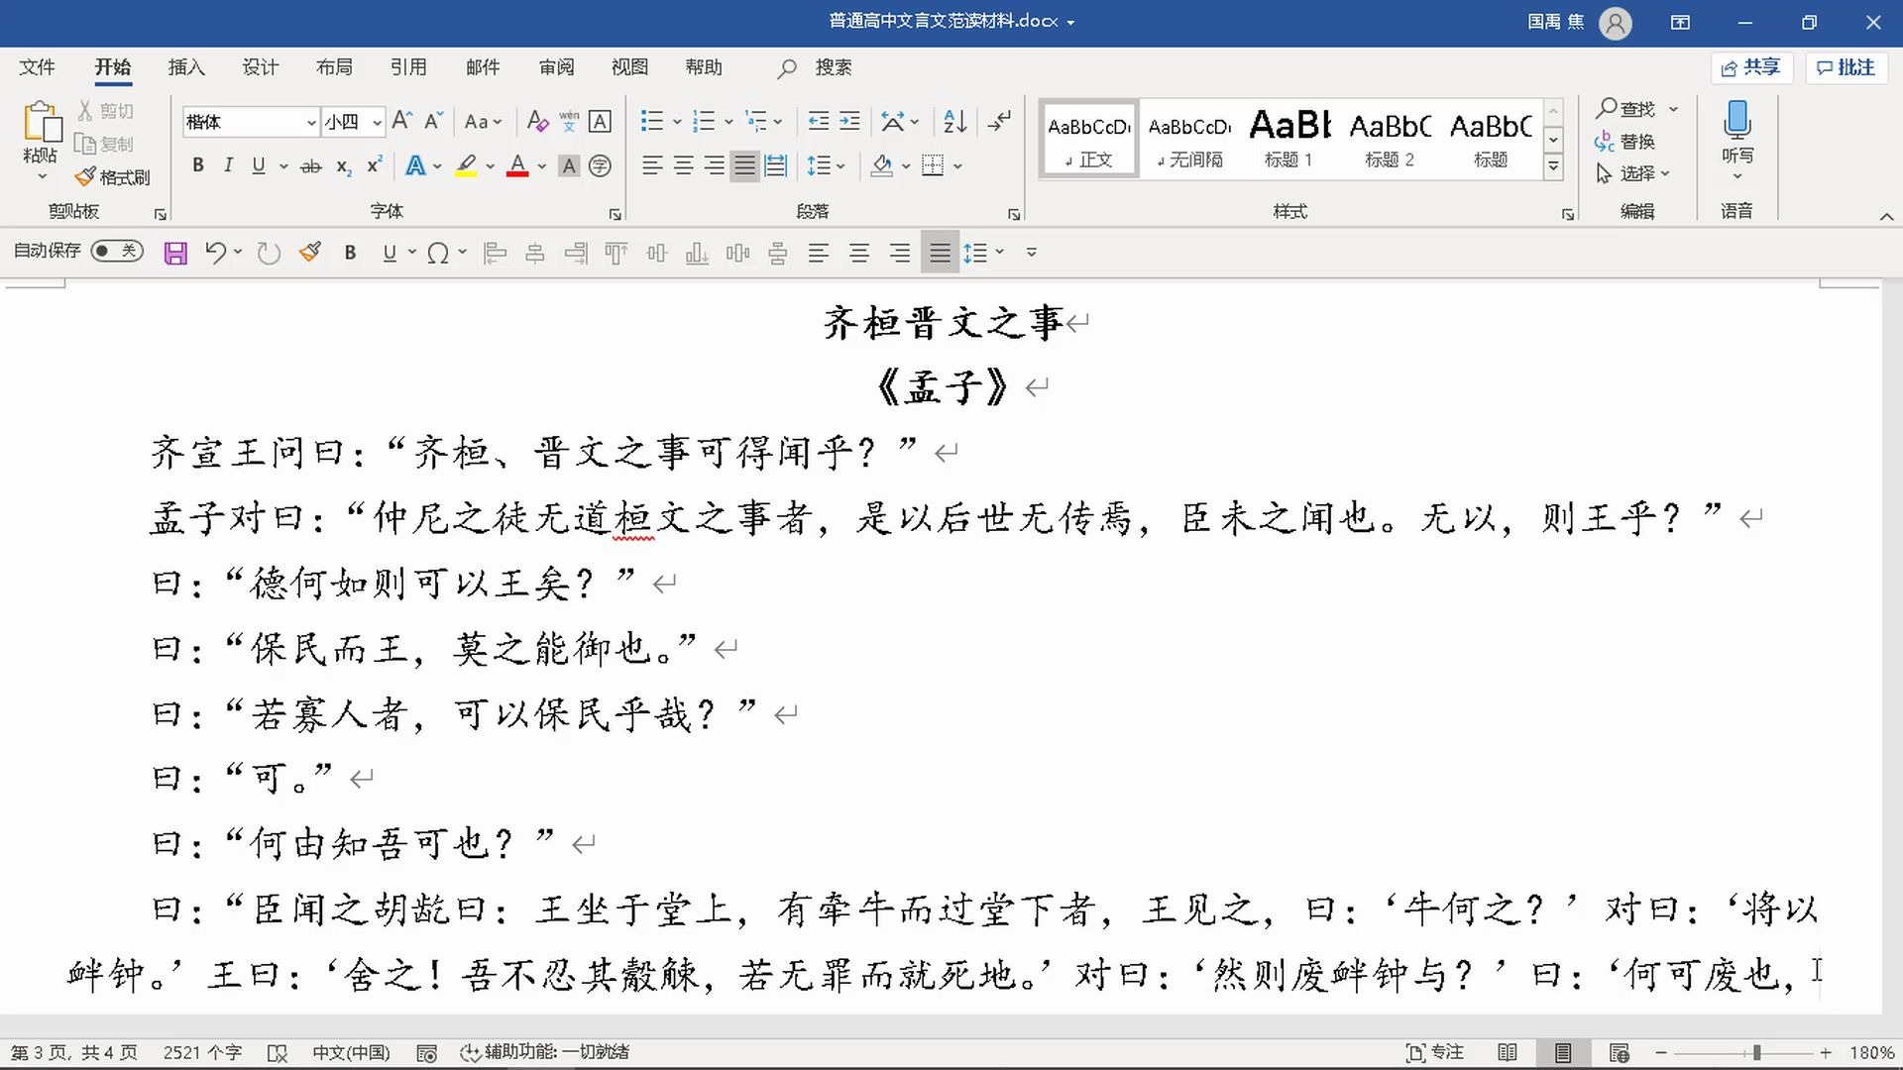The width and height of the screenshot is (1903, 1070).
Task: Apply superscript formatting
Action: [x=374, y=166]
